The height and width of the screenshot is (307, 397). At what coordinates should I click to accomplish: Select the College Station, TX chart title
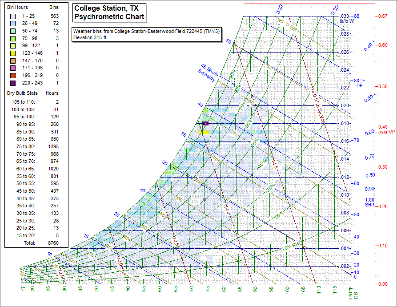[109, 12]
